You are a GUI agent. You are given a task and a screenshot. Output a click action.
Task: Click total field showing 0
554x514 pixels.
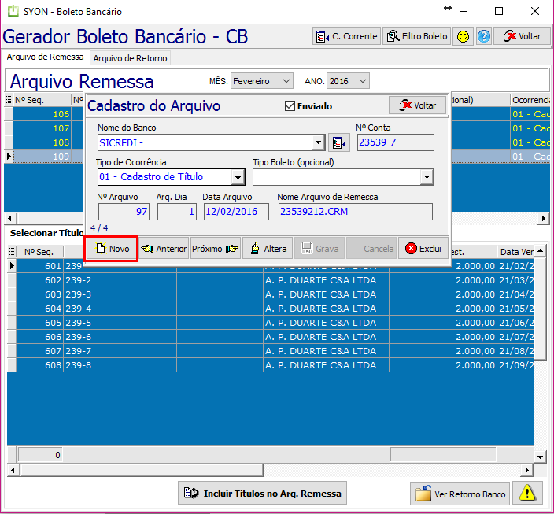click(x=40, y=455)
